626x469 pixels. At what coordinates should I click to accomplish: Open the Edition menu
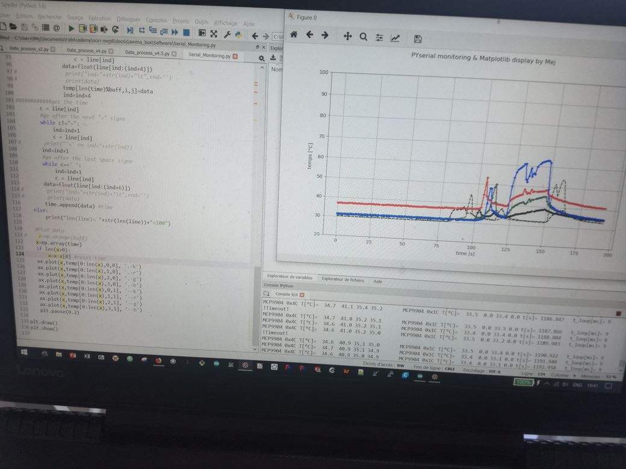pos(24,16)
